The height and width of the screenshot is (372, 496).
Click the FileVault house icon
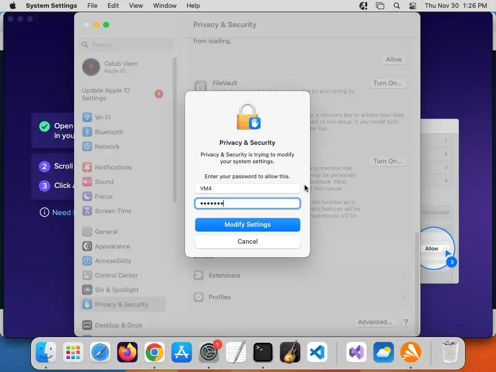coord(200,86)
